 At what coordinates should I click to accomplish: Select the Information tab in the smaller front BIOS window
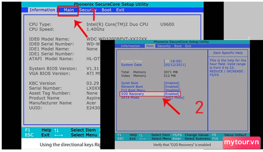130,46
